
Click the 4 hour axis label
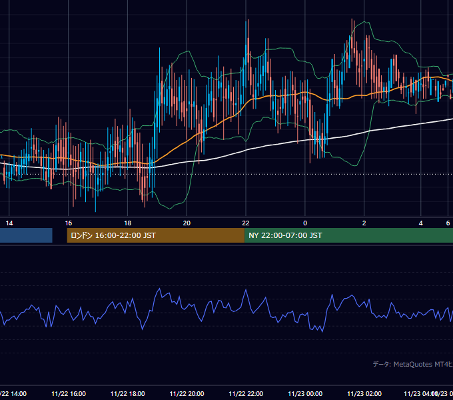(x=420, y=223)
